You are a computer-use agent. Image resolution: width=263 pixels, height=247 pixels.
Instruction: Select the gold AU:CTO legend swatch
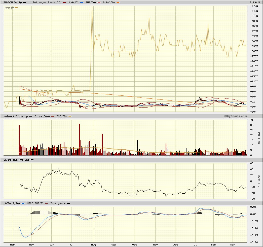(16, 8)
